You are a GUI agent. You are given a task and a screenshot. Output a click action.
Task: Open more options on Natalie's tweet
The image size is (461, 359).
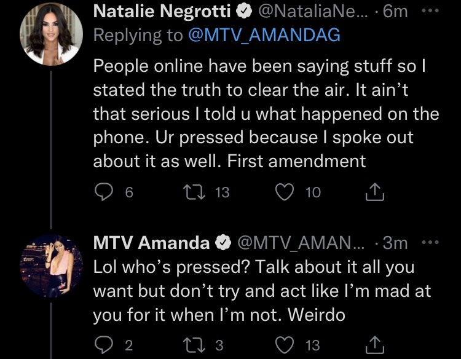point(430,11)
